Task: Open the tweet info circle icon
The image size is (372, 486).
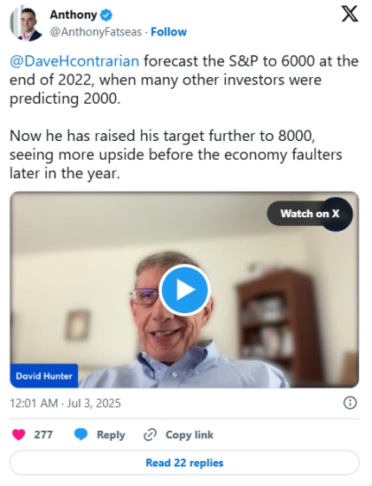Action: click(350, 403)
